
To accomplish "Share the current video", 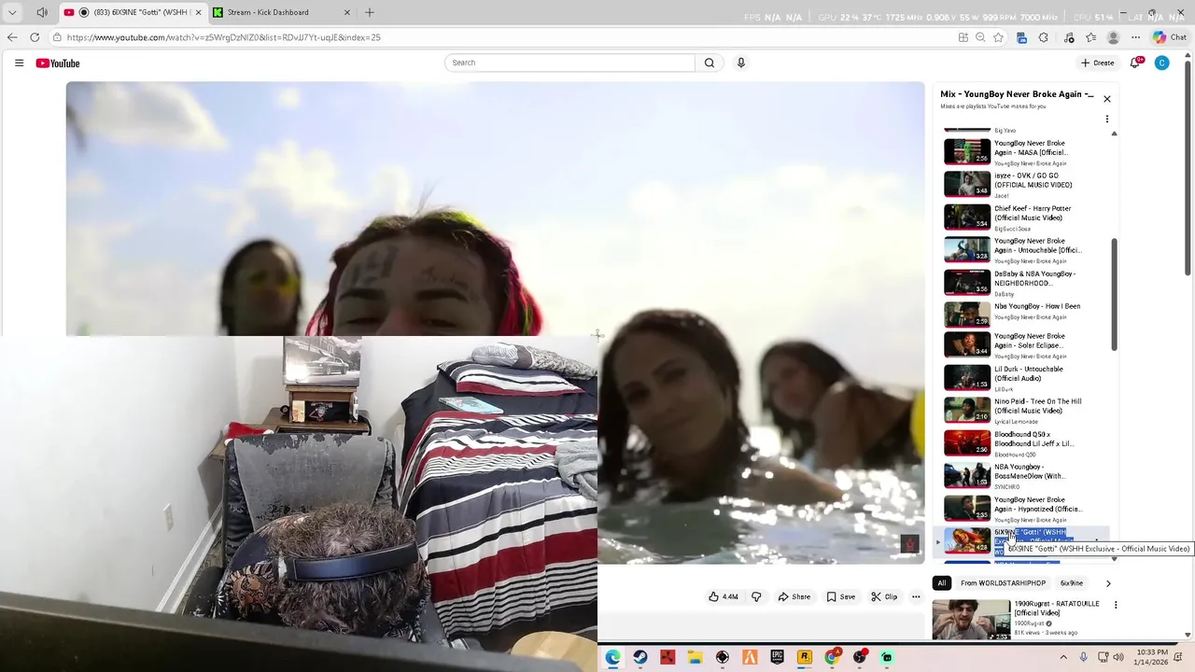I will (x=794, y=596).
